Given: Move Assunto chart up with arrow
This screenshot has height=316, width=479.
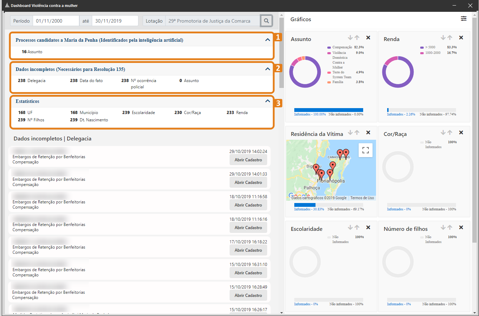Looking at the screenshot, I should 357,38.
